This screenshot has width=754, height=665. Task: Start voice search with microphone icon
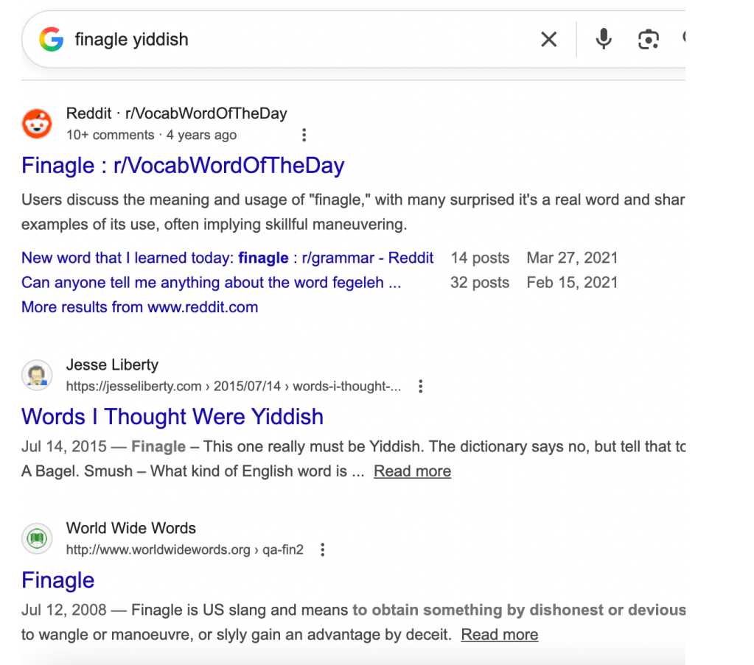pos(604,39)
